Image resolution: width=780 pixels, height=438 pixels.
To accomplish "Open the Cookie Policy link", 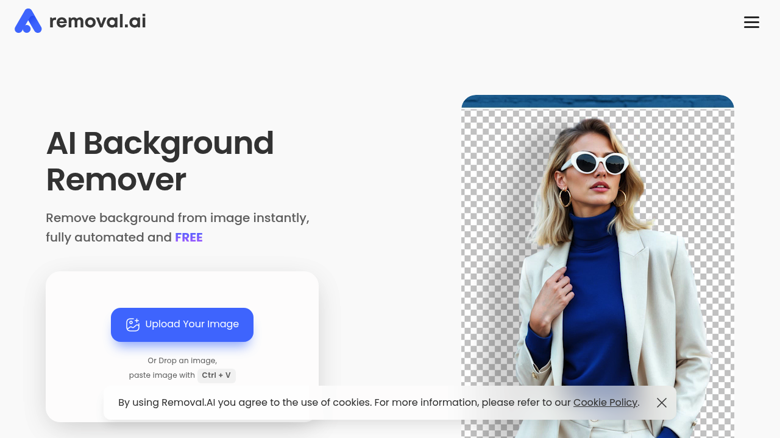I will click(x=605, y=402).
